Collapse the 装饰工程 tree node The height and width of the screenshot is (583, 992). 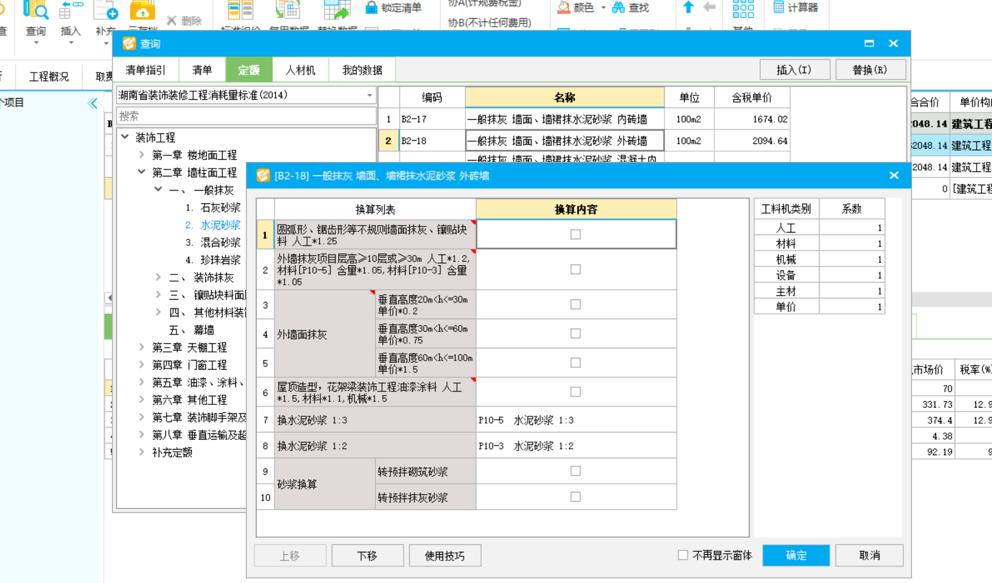125,137
